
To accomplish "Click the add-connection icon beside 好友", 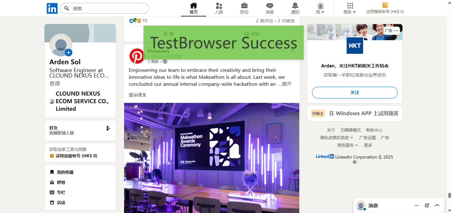I will 108,128.
